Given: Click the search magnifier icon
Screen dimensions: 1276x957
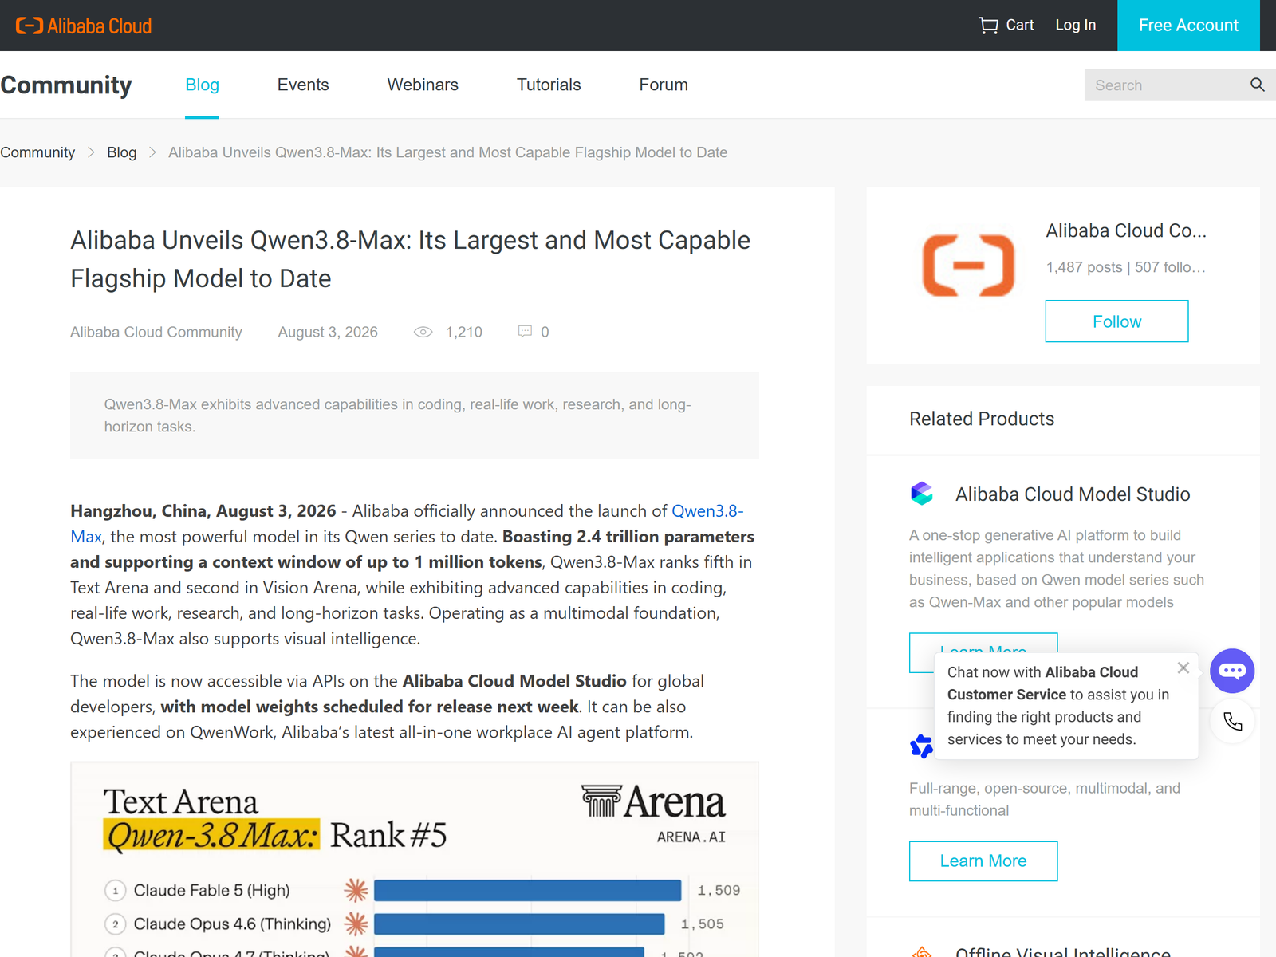Looking at the screenshot, I should coord(1258,85).
